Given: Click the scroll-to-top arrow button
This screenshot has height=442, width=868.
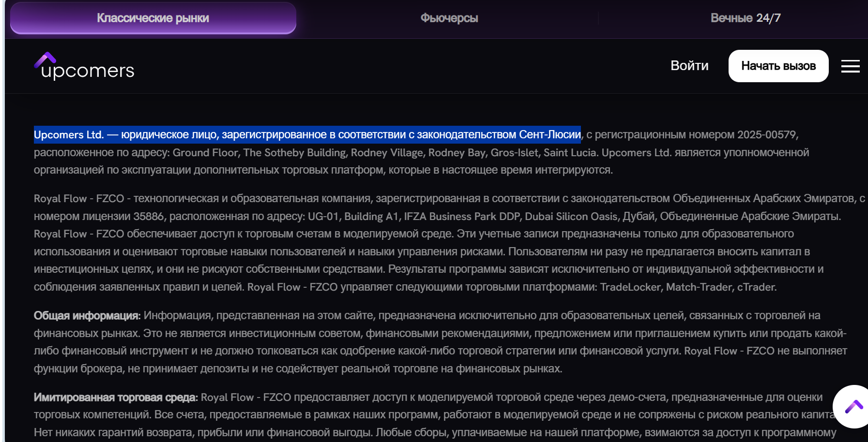Looking at the screenshot, I should click(853, 407).
